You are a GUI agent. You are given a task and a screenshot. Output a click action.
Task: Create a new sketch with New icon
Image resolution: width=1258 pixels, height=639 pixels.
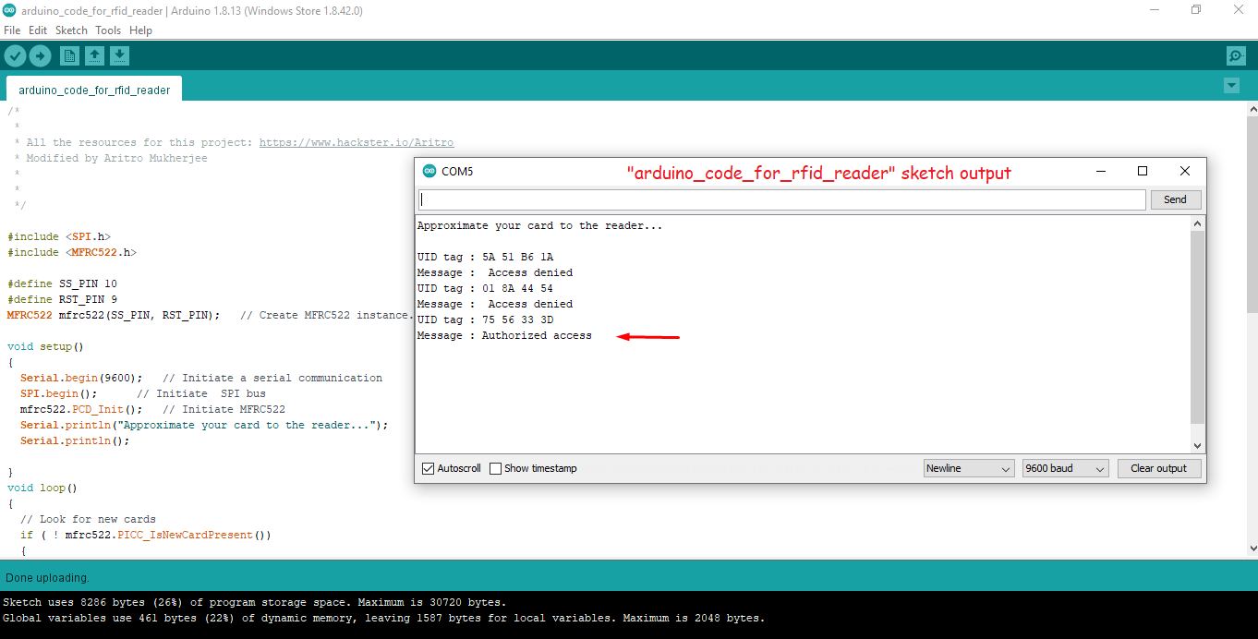tap(69, 56)
